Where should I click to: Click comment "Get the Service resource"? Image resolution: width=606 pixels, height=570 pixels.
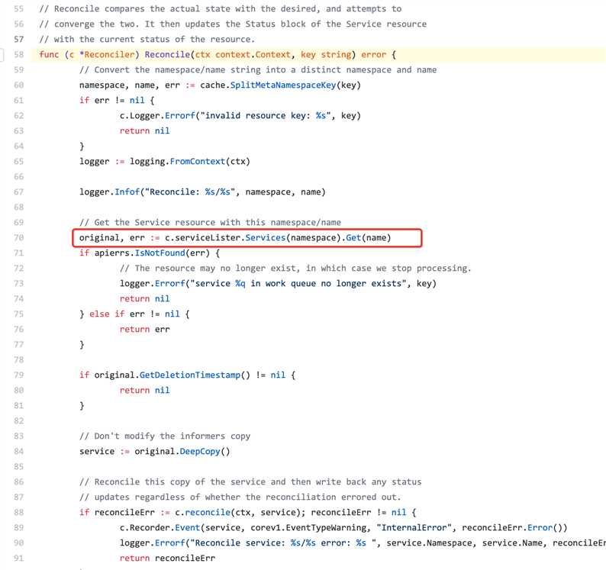[210, 223]
